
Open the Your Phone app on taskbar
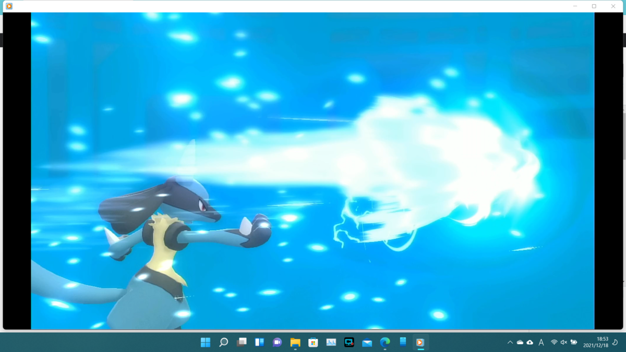tap(403, 342)
